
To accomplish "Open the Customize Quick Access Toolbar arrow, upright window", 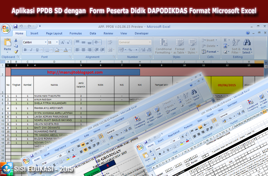I will [x=40, y=26].
